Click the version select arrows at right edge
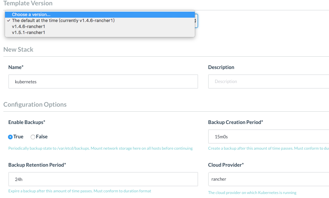Image resolution: width=329 pixels, height=198 pixels. click(x=196, y=21)
